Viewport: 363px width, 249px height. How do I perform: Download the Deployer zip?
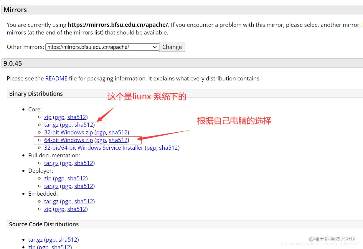(x=48, y=178)
